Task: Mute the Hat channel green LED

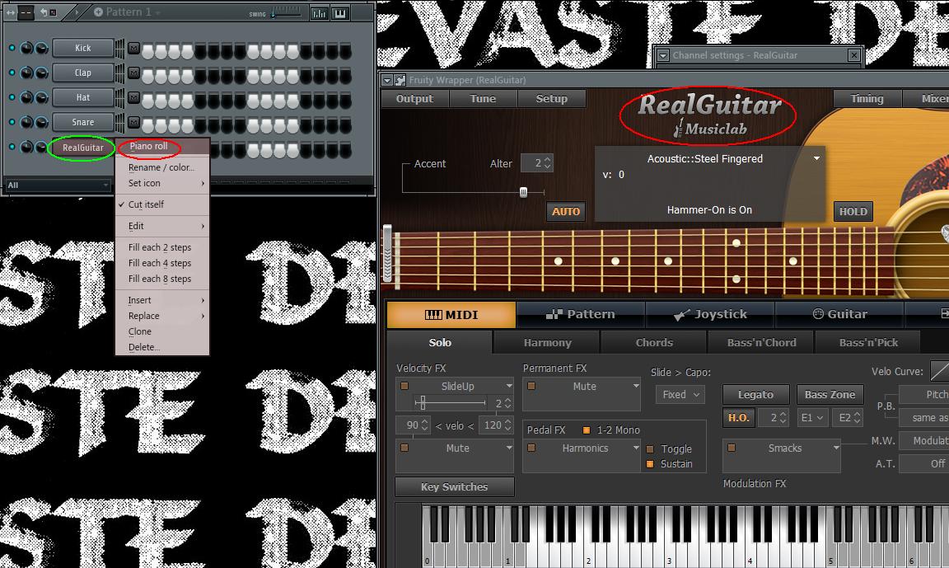Action: point(12,97)
